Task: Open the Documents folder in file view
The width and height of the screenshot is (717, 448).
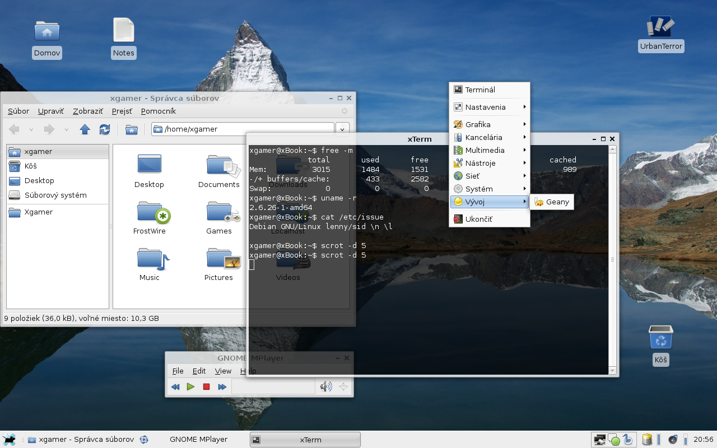Action: (x=219, y=171)
